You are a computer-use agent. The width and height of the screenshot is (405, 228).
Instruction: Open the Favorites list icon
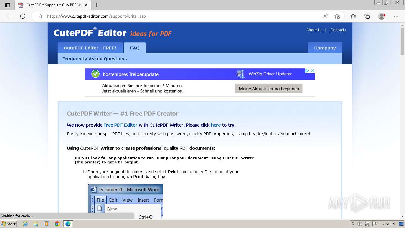tap(353, 16)
